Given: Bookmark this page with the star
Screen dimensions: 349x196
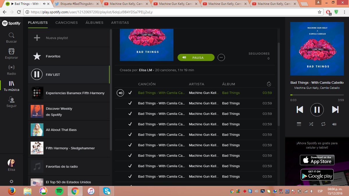Looking at the screenshot, I should pyautogui.click(x=320, y=12).
